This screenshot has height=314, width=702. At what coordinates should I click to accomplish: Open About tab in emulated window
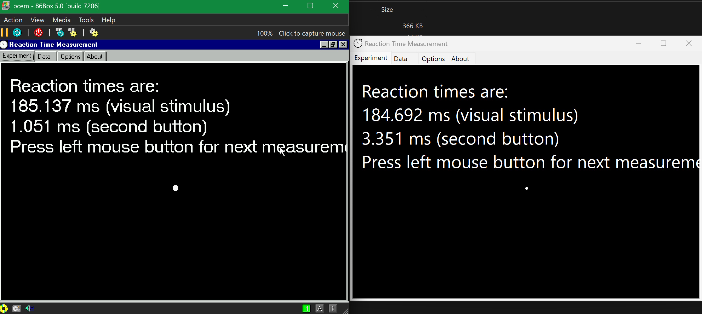click(x=95, y=56)
